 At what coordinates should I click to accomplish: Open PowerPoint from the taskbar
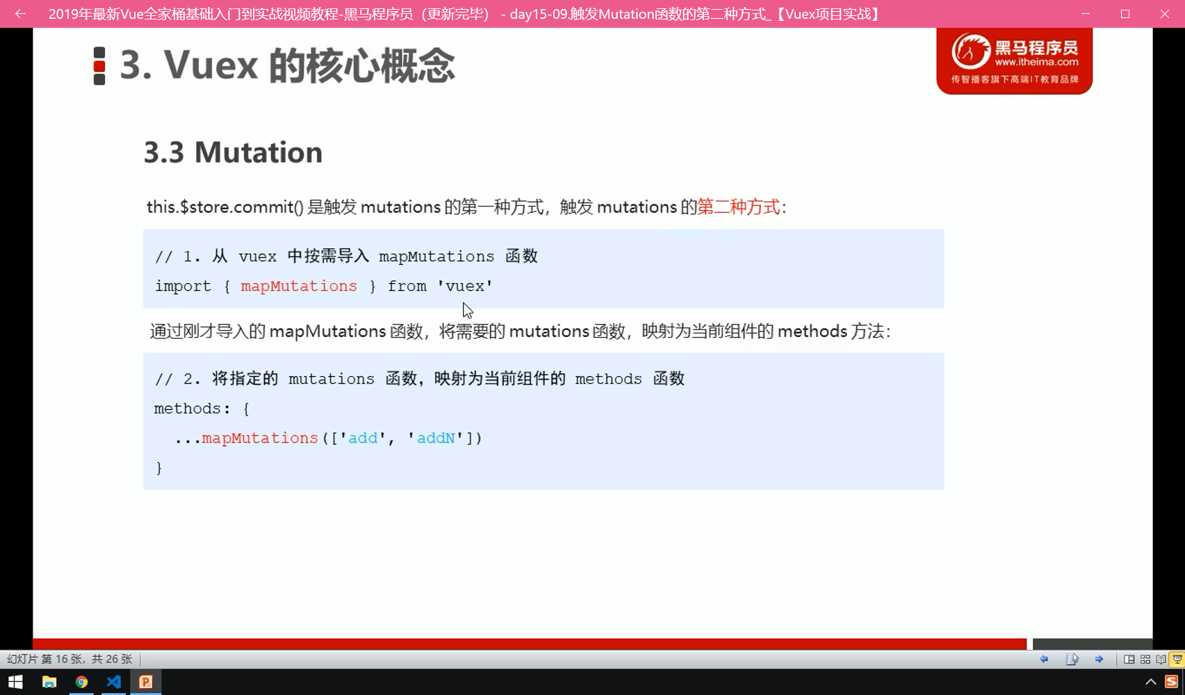tap(146, 682)
